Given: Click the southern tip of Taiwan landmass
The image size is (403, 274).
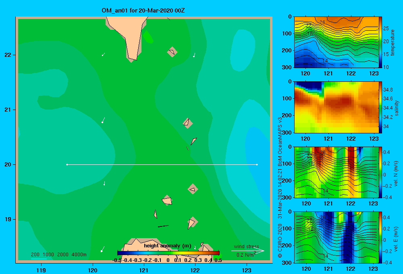Looking at the screenshot, I should coord(133,58).
